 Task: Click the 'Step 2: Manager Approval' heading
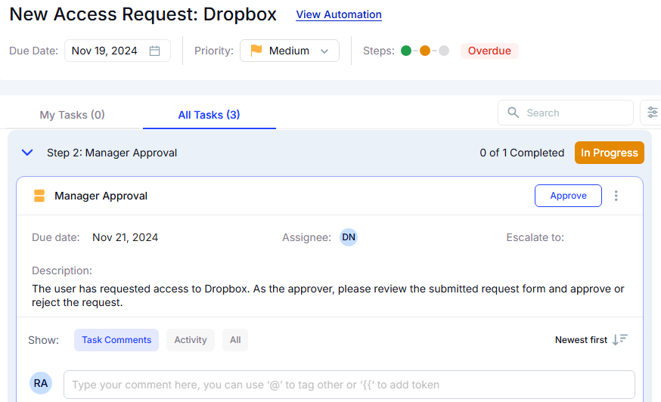tap(112, 153)
